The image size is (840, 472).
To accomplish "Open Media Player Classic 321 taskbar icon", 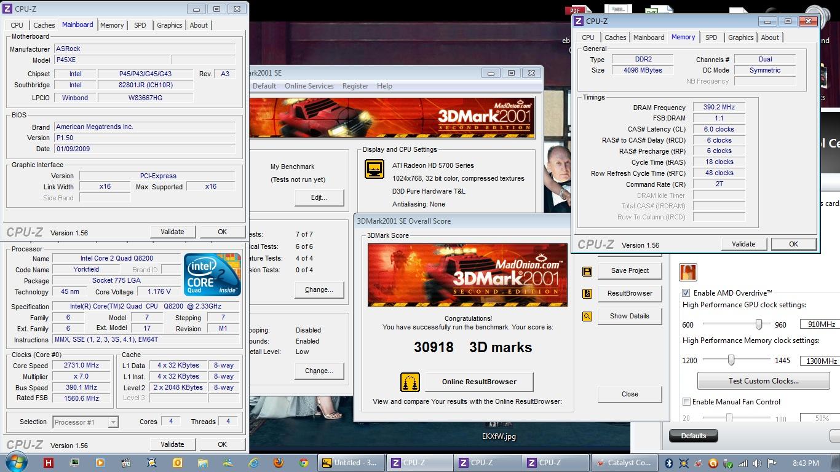I will point(125,463).
